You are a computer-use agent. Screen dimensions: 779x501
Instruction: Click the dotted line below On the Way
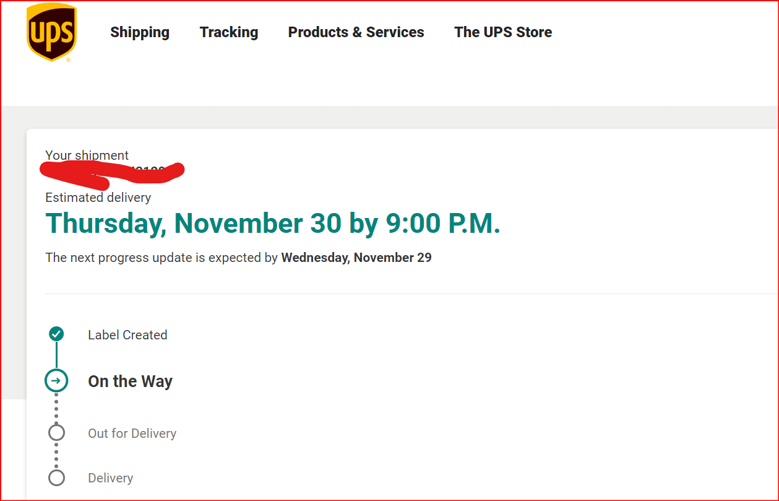[56, 408]
